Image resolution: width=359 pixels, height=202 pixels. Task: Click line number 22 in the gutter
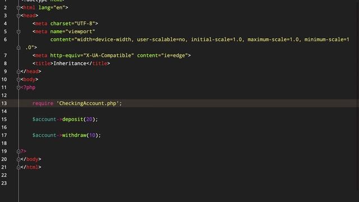[4, 175]
